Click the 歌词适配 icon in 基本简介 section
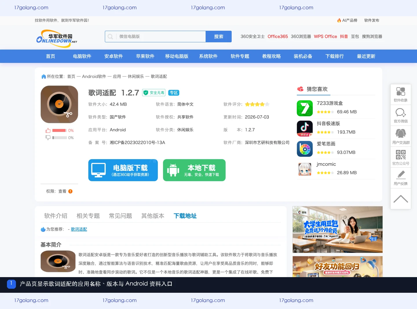 (x=58, y=261)
